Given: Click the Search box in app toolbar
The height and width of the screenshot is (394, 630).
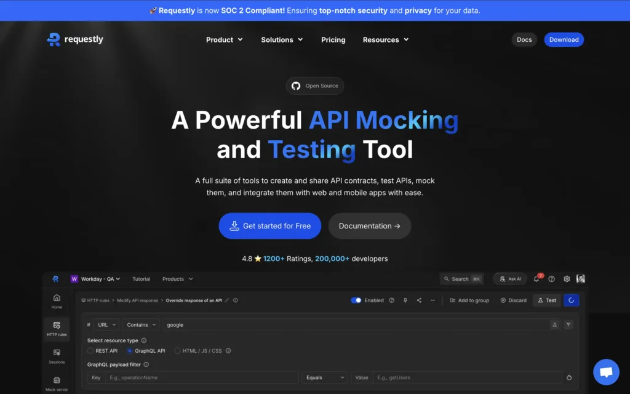Looking at the screenshot, I should click(x=461, y=279).
